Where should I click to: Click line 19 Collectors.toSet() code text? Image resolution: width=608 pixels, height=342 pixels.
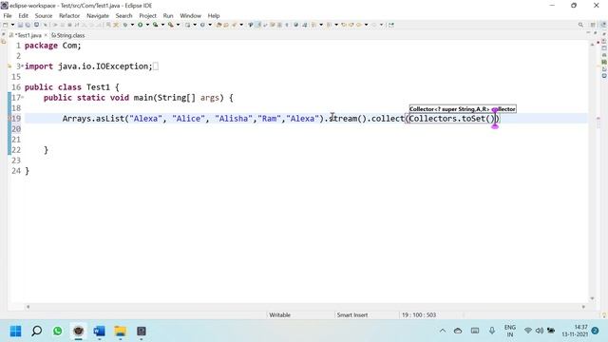(x=452, y=119)
